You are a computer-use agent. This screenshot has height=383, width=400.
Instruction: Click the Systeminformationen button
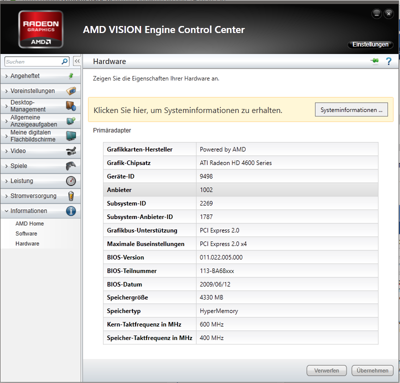(351, 109)
